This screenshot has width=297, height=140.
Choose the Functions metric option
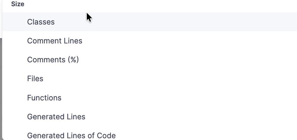click(44, 98)
